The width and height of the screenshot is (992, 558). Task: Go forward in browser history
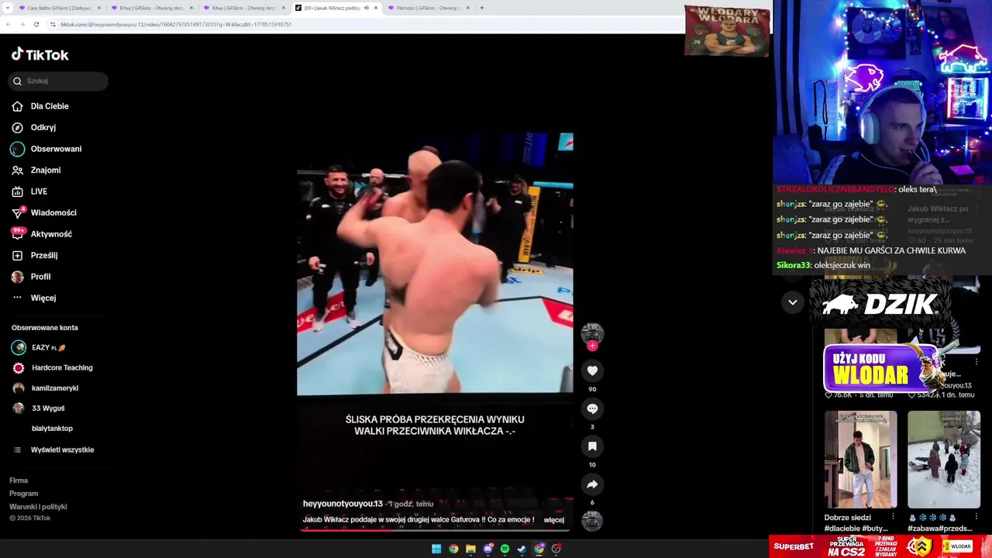(x=22, y=24)
